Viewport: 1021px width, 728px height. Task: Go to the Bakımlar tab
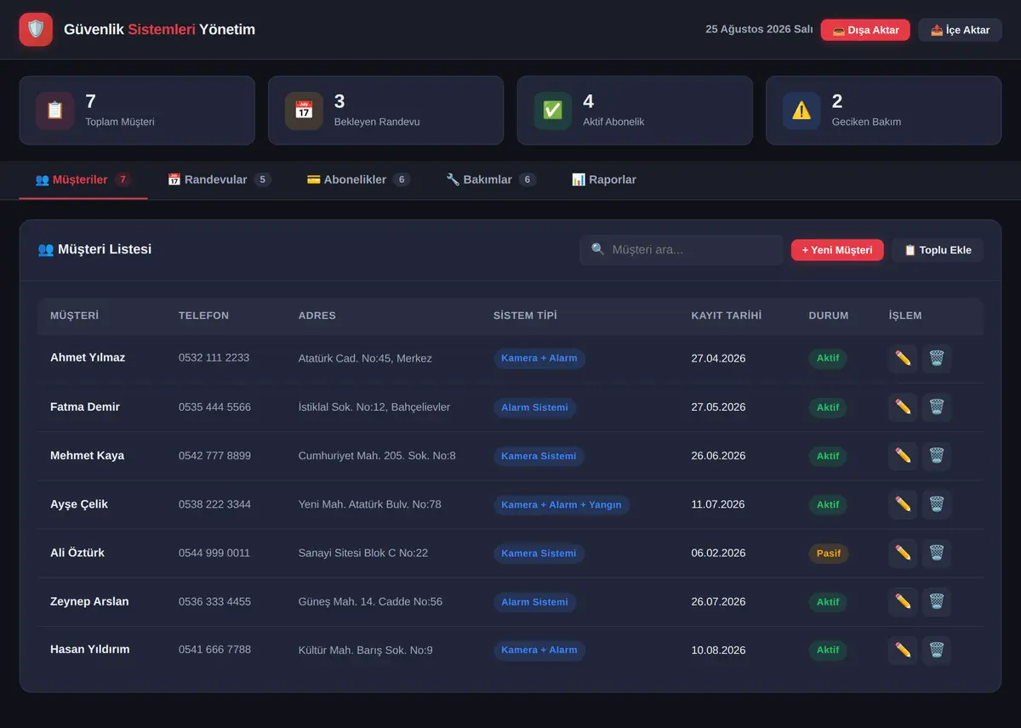pyautogui.click(x=491, y=179)
